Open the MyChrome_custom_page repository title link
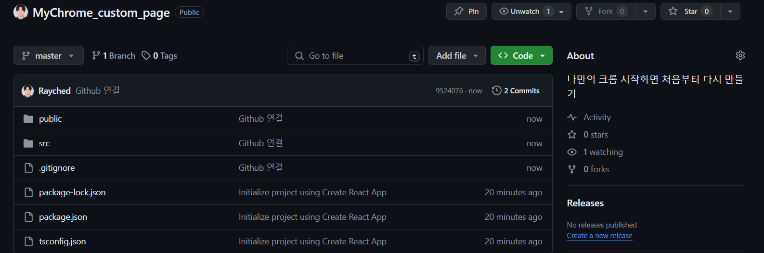The height and width of the screenshot is (253, 764). [101, 13]
